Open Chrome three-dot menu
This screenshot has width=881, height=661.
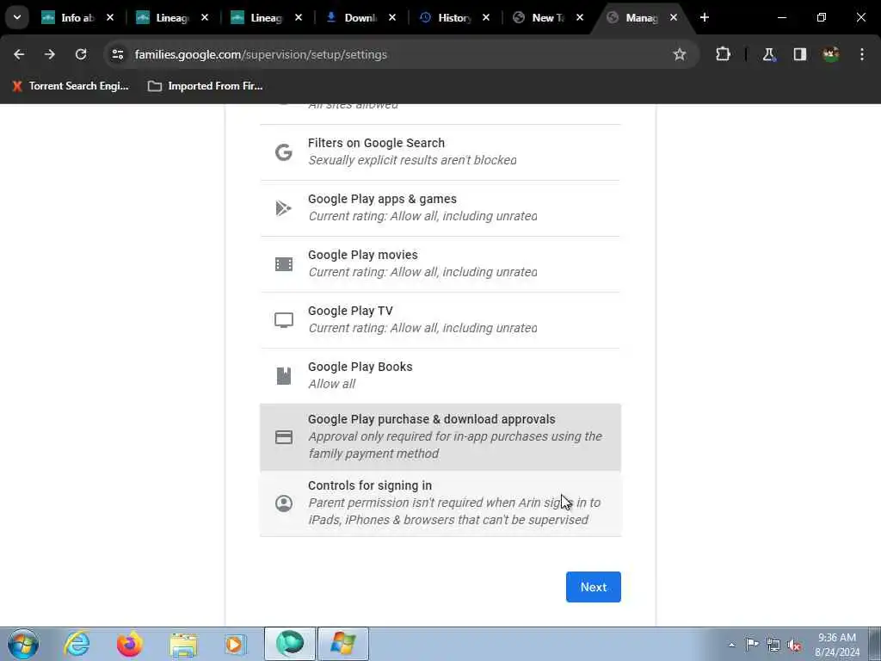tap(862, 54)
